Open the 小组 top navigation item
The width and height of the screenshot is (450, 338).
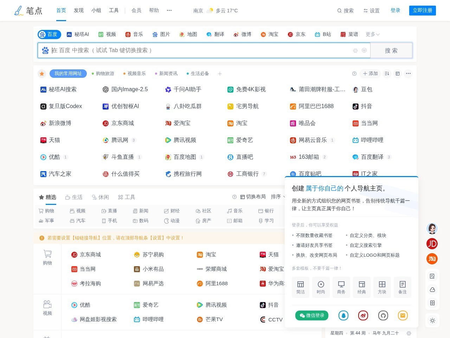[96, 10]
